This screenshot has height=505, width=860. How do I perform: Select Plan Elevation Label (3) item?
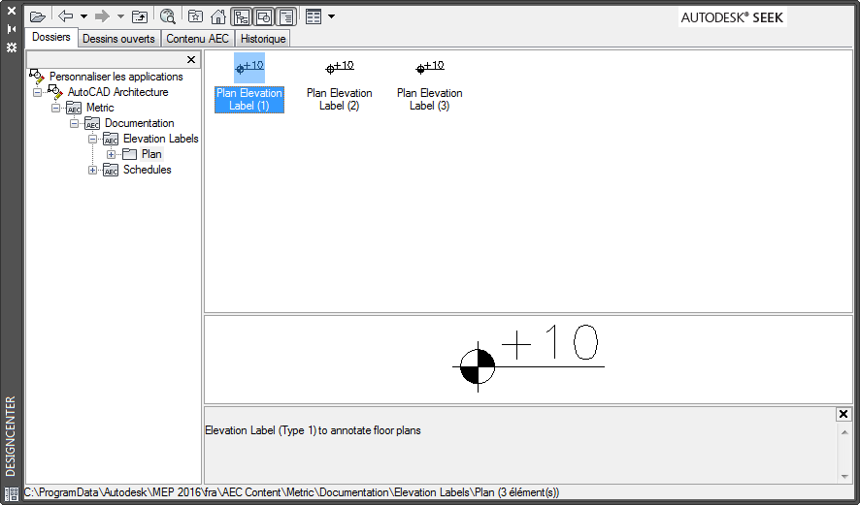tap(429, 83)
